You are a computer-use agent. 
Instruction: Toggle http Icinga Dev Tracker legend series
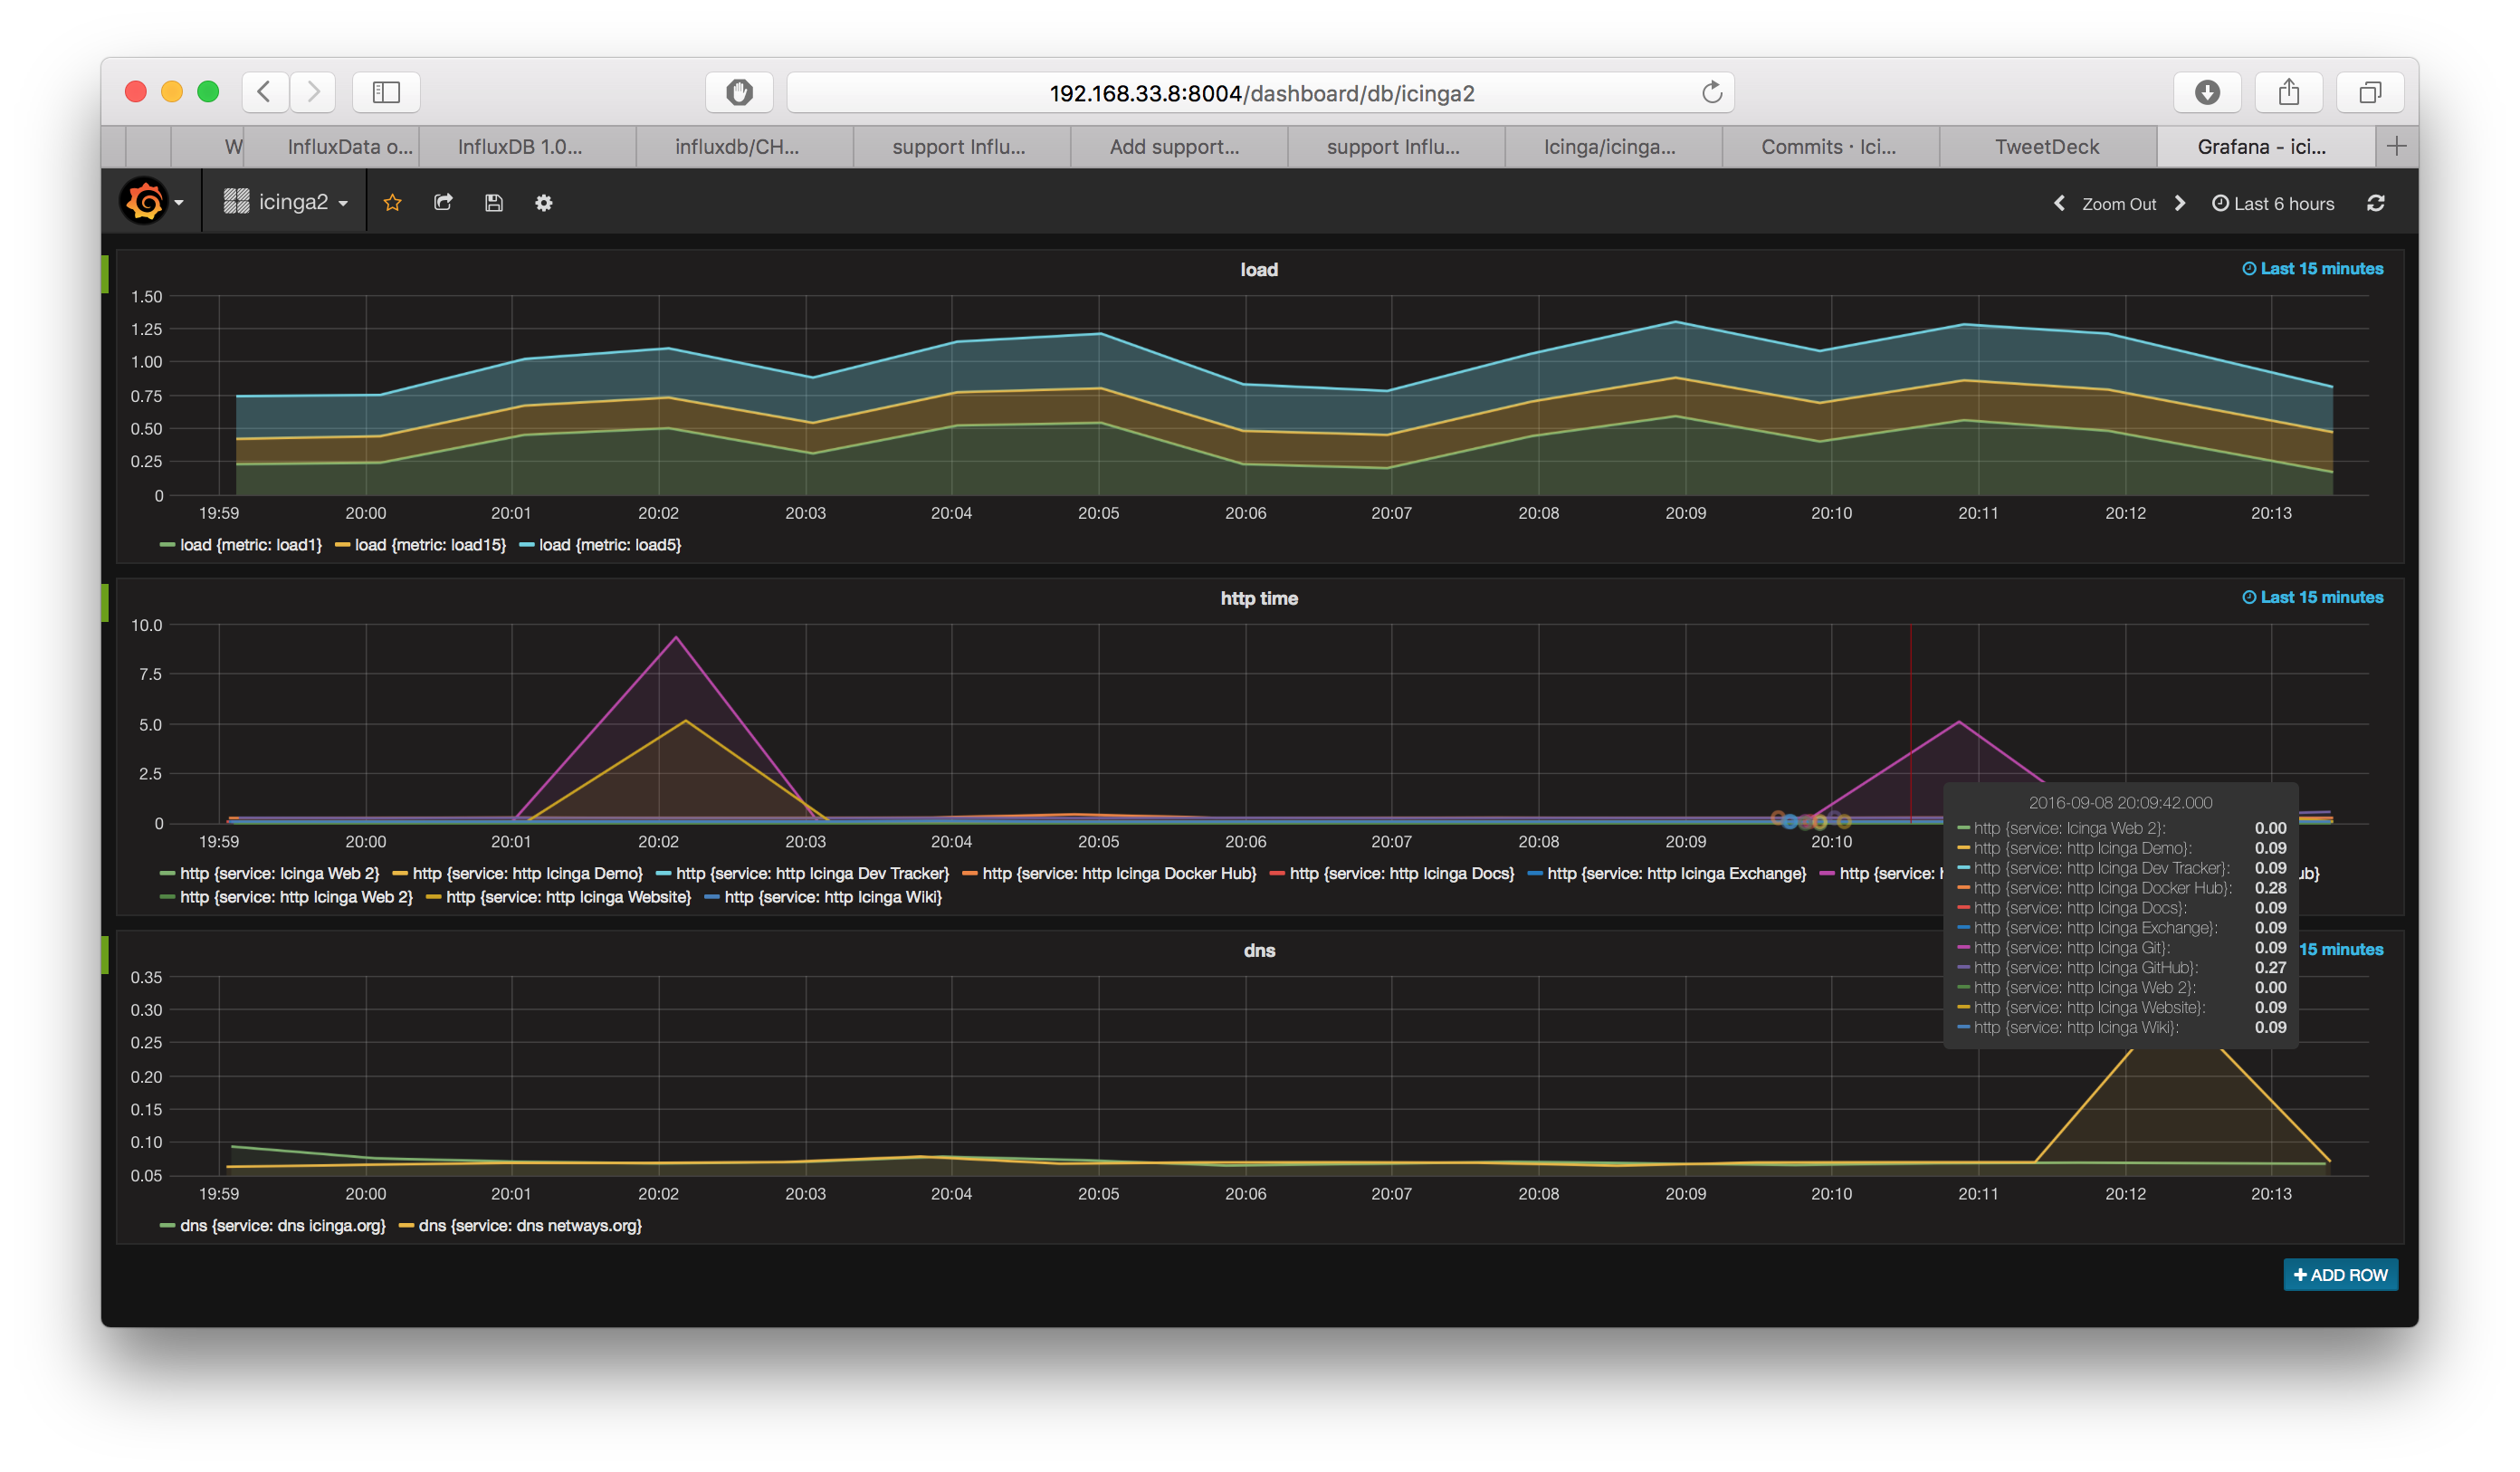click(812, 873)
